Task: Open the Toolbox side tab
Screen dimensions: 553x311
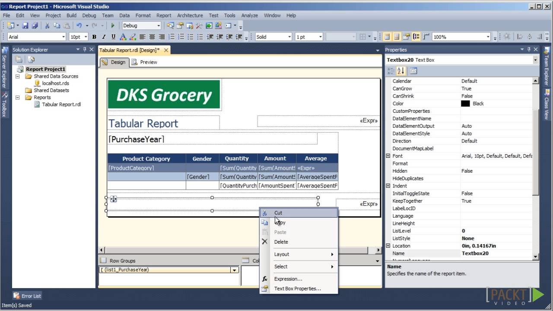Action: pos(4,105)
